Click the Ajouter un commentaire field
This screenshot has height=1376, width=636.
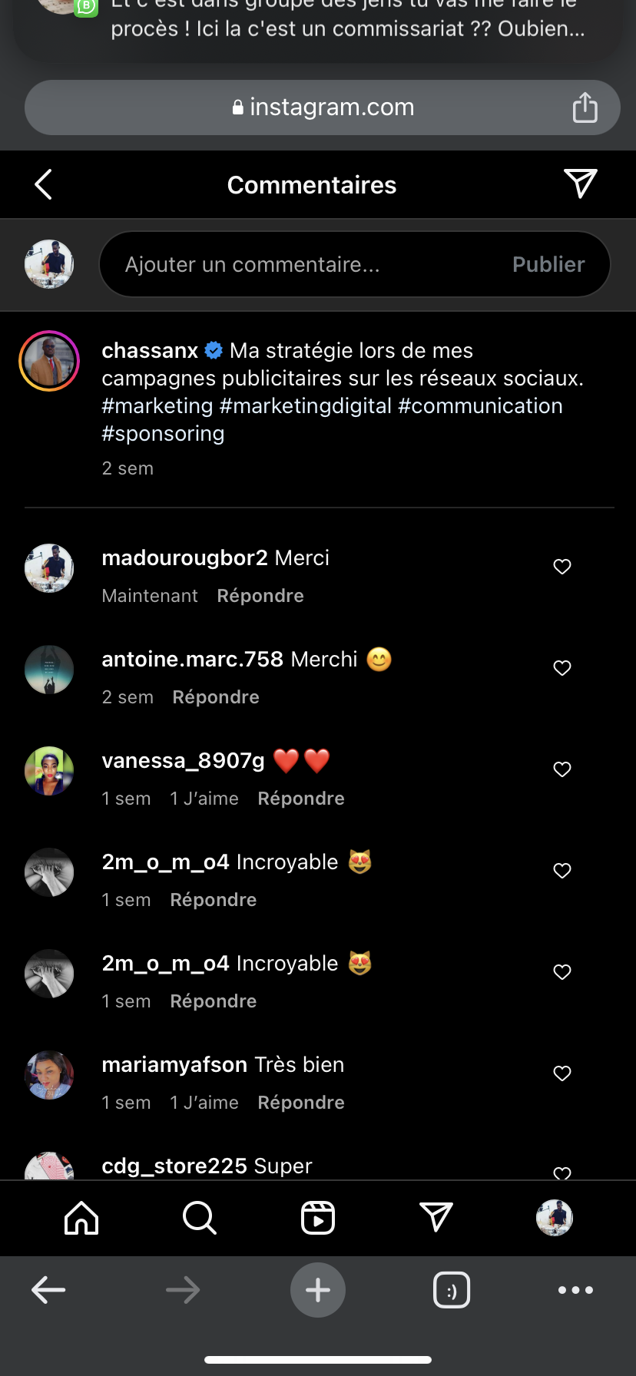[307, 264]
